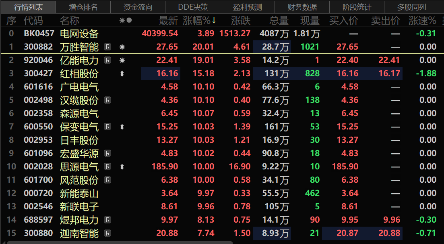Select stock name 保变电气
This screenshot has height=244, width=444.
tap(79, 127)
